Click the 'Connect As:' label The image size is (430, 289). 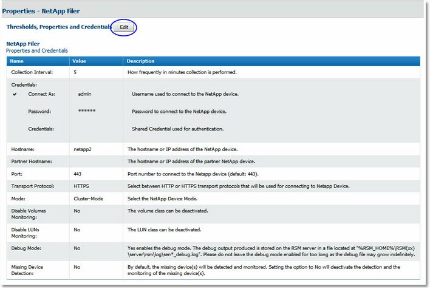[x=42, y=94]
